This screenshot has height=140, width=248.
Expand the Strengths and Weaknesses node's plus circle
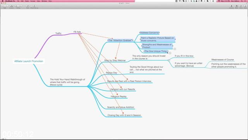(x=175, y=49)
